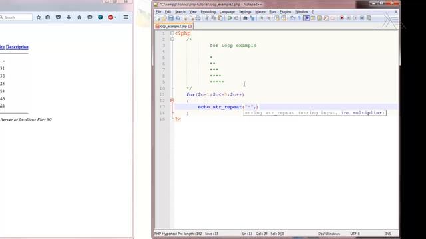Click the Firefox Search input field
This screenshot has height=239, width=426.
coord(16,17)
